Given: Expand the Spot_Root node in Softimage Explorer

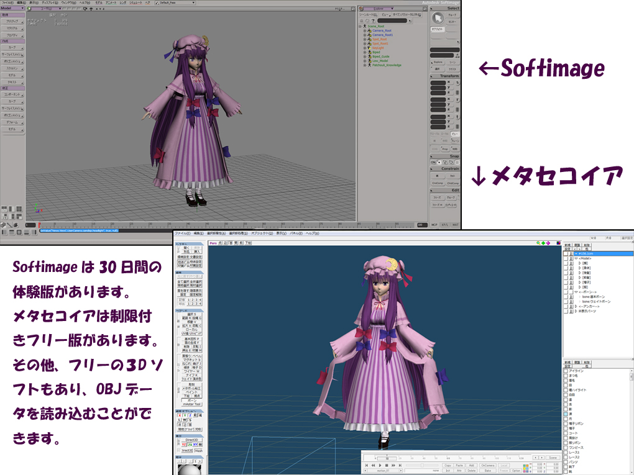Looking at the screenshot, I should tap(365, 39).
